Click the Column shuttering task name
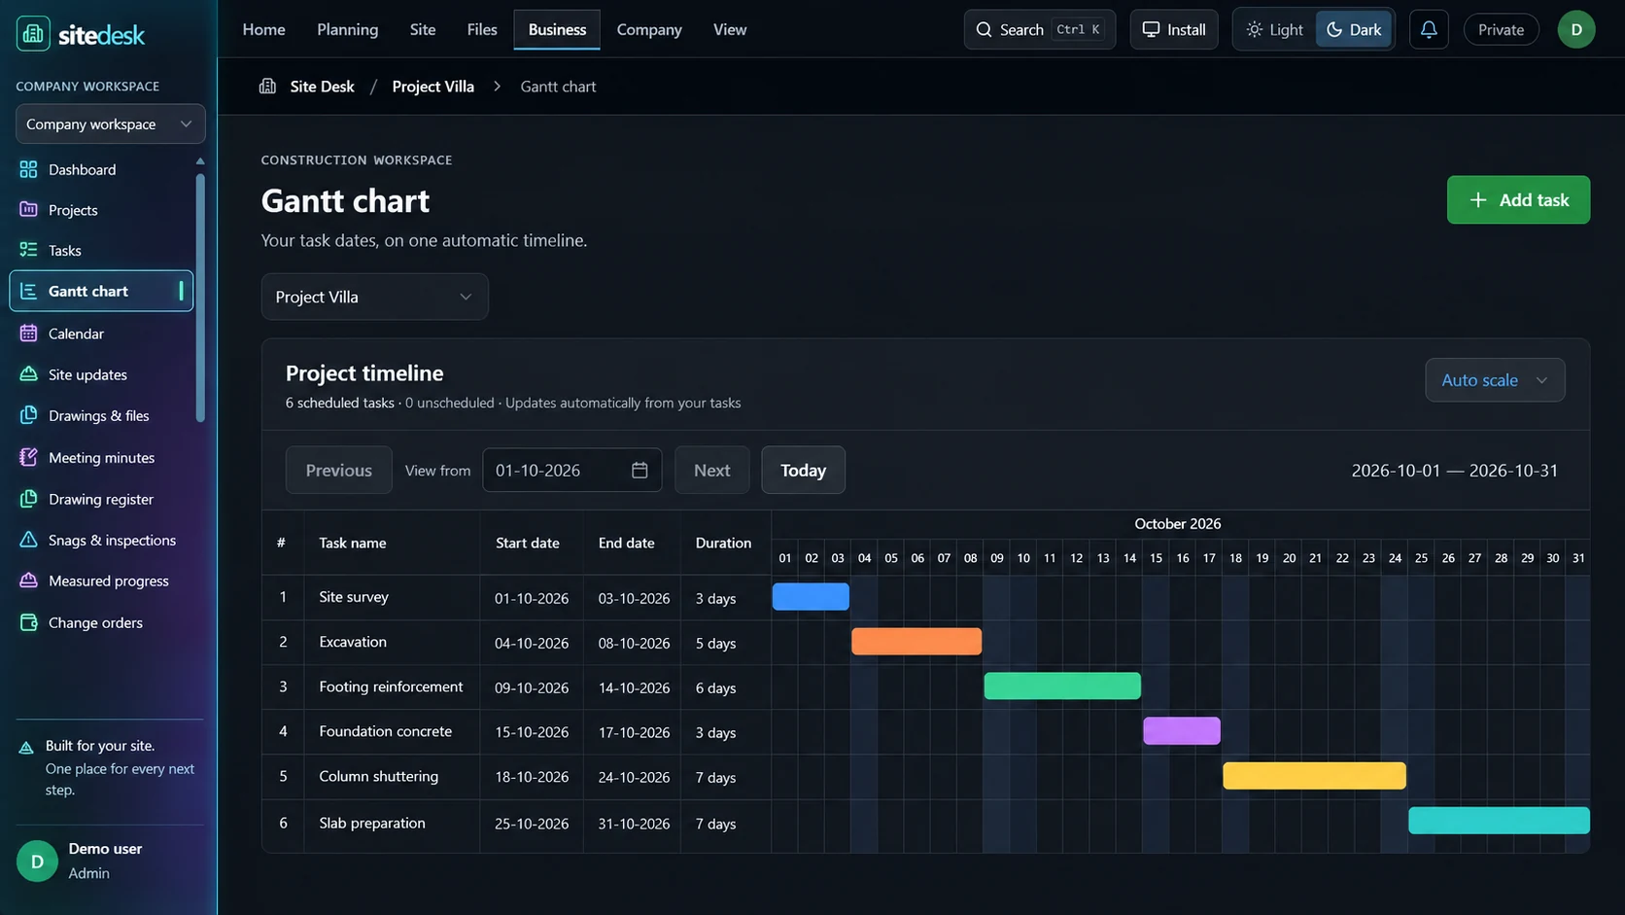The width and height of the screenshot is (1625, 915). (x=378, y=776)
